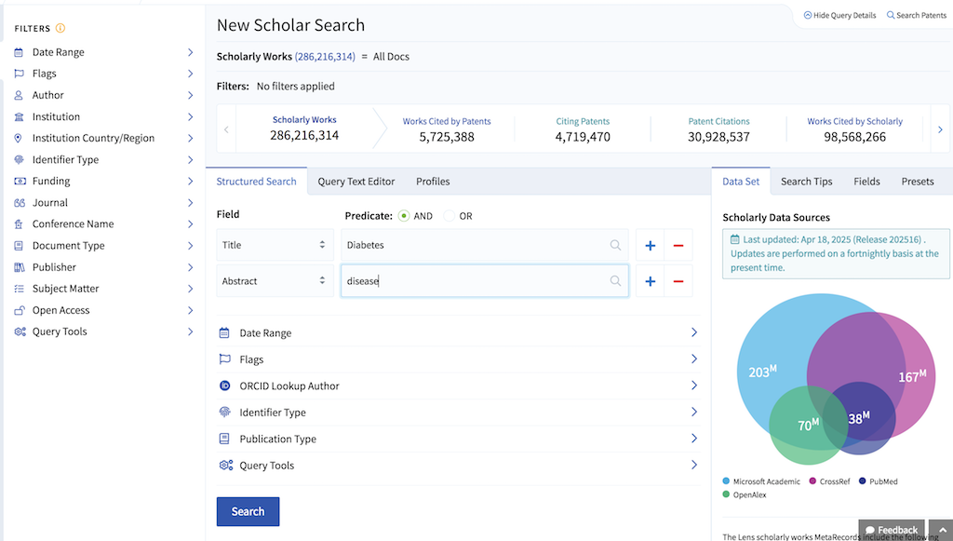Click the ORCID Lookup Author icon
This screenshot has height=541, width=953.
pyautogui.click(x=224, y=386)
